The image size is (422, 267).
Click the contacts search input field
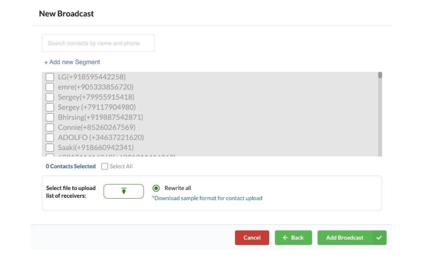(x=98, y=43)
